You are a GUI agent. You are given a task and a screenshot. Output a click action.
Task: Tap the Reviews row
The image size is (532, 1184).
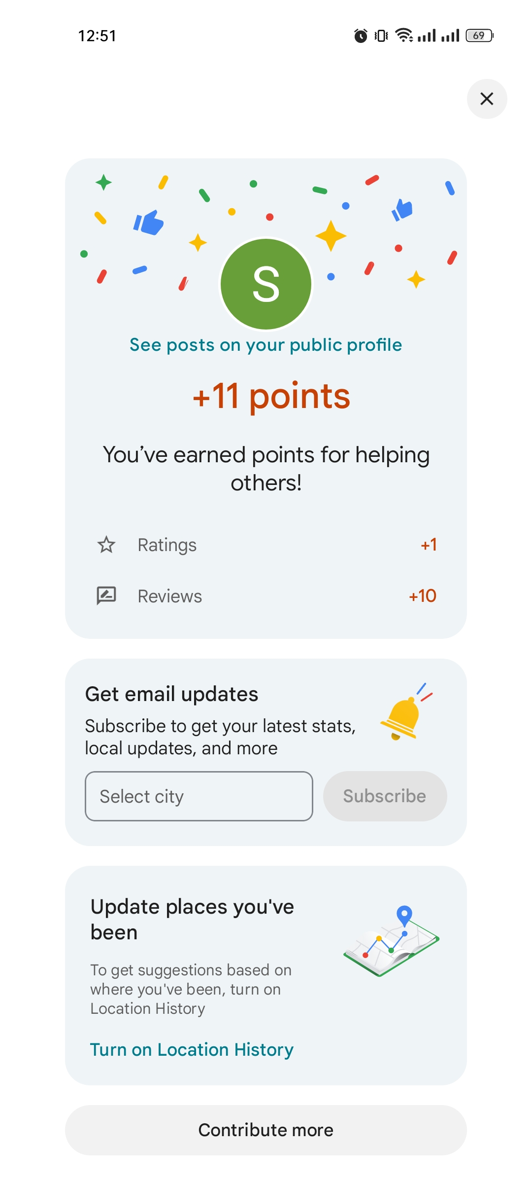tap(266, 596)
